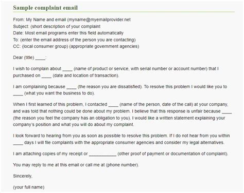Click the blank before 'what you want the business to do'
244x193 pixels.
pos(18,95)
